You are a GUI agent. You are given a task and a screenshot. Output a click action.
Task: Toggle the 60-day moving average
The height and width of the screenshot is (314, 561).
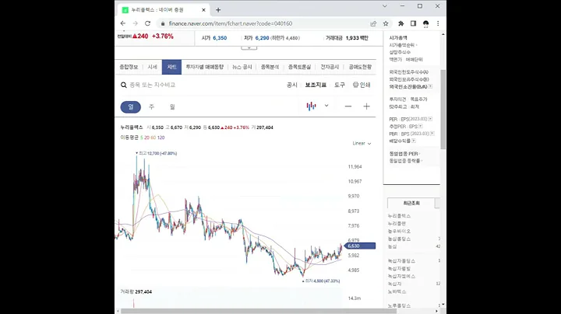pos(153,138)
